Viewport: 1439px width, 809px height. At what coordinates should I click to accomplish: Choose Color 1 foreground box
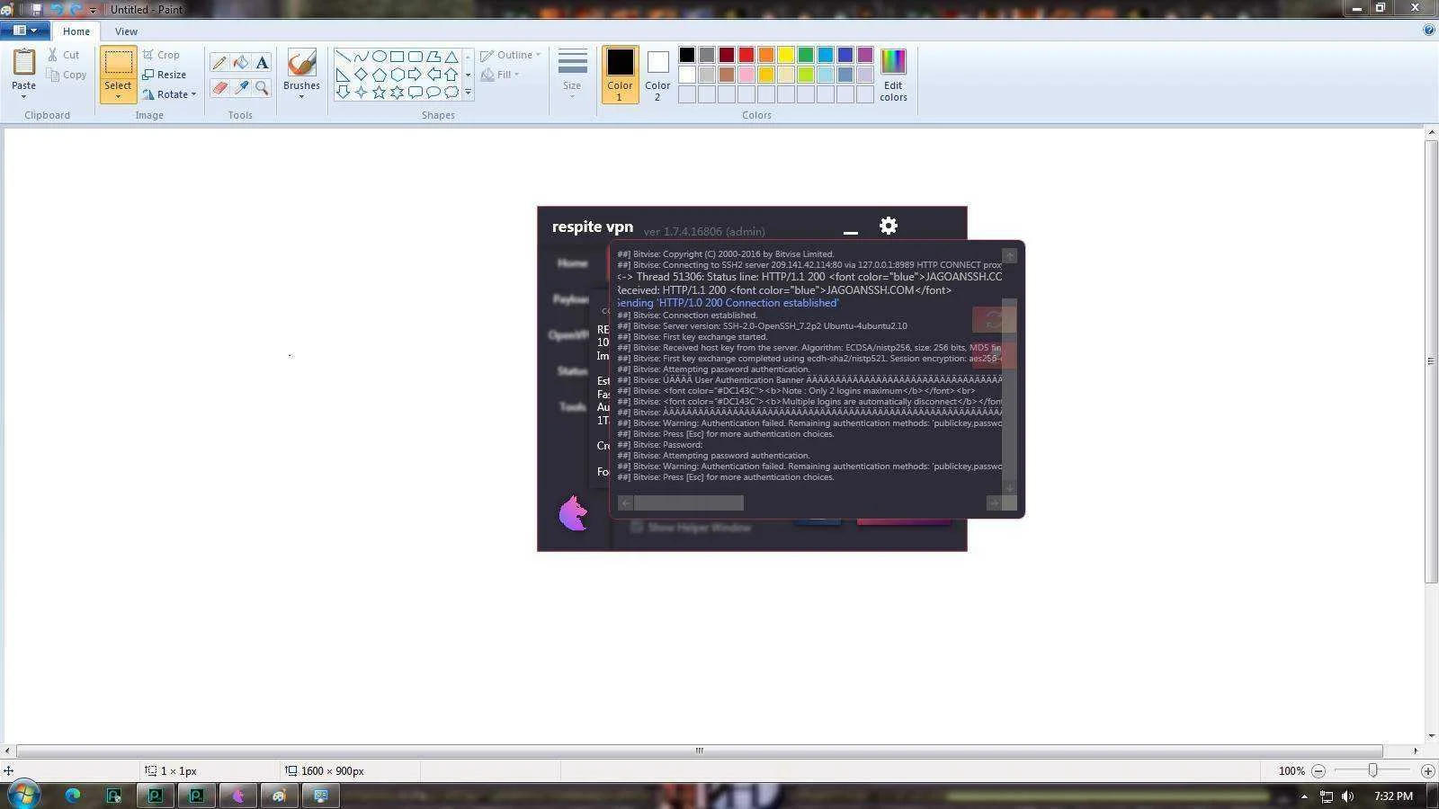click(620, 75)
